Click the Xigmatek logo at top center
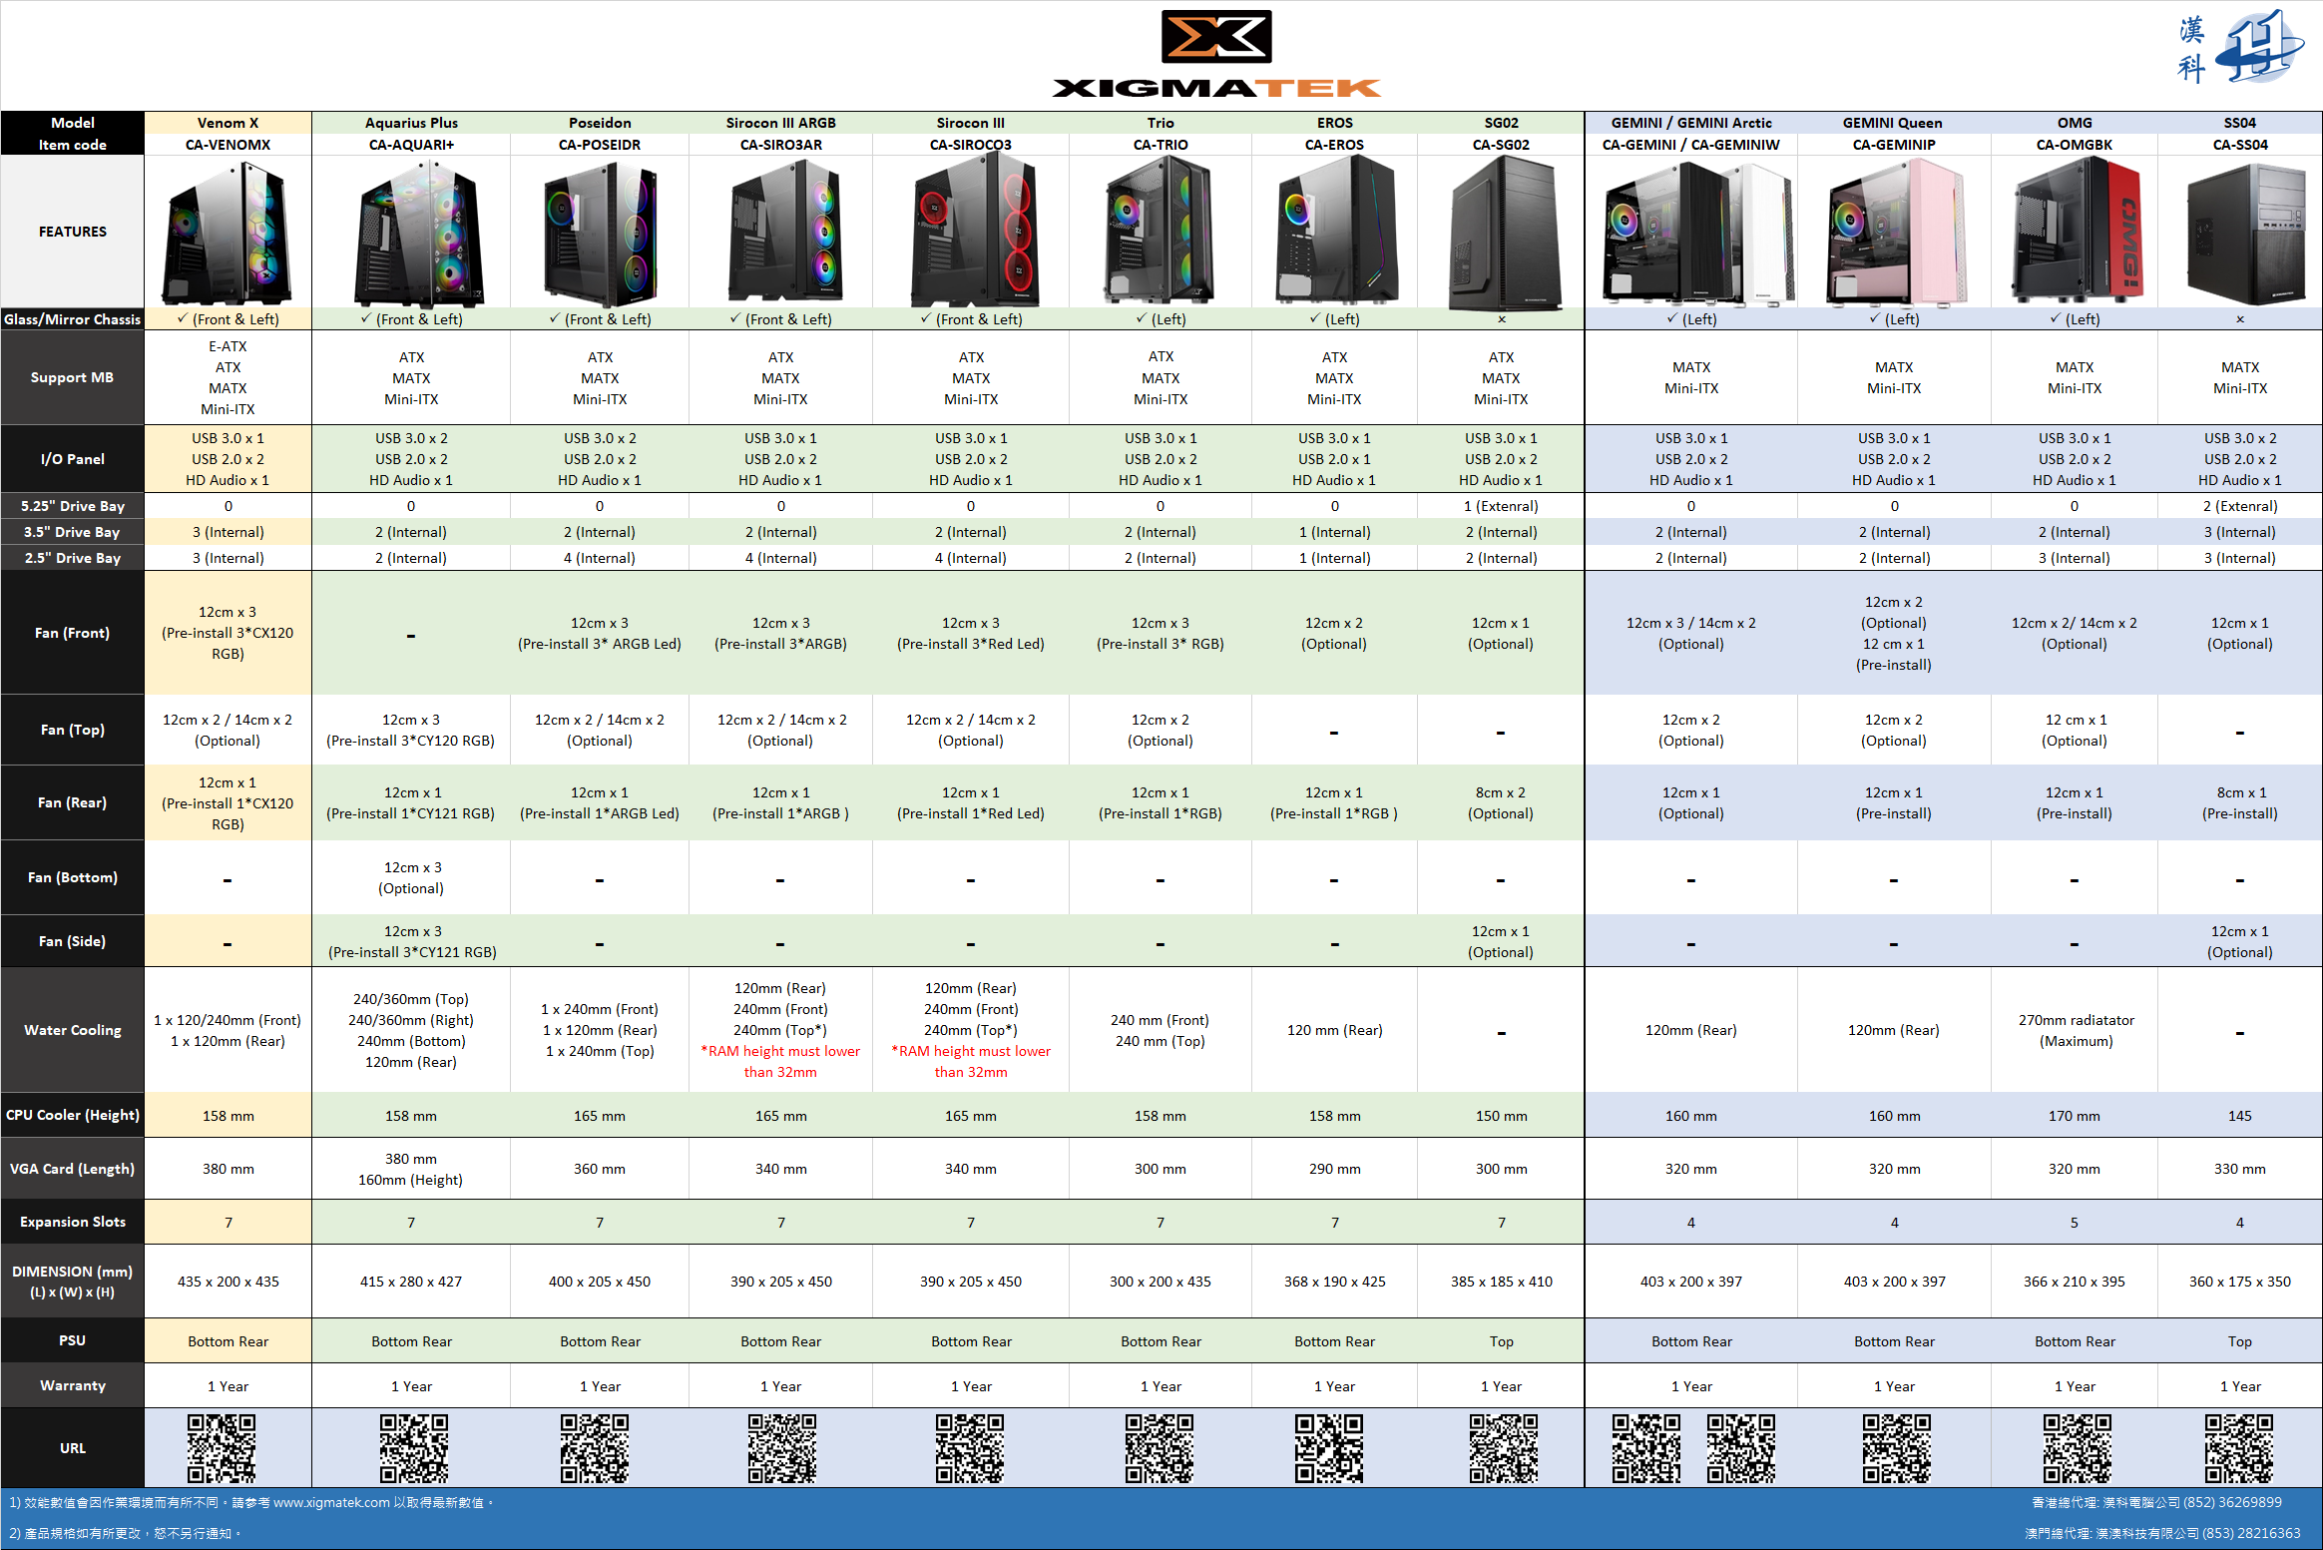 1216,54
